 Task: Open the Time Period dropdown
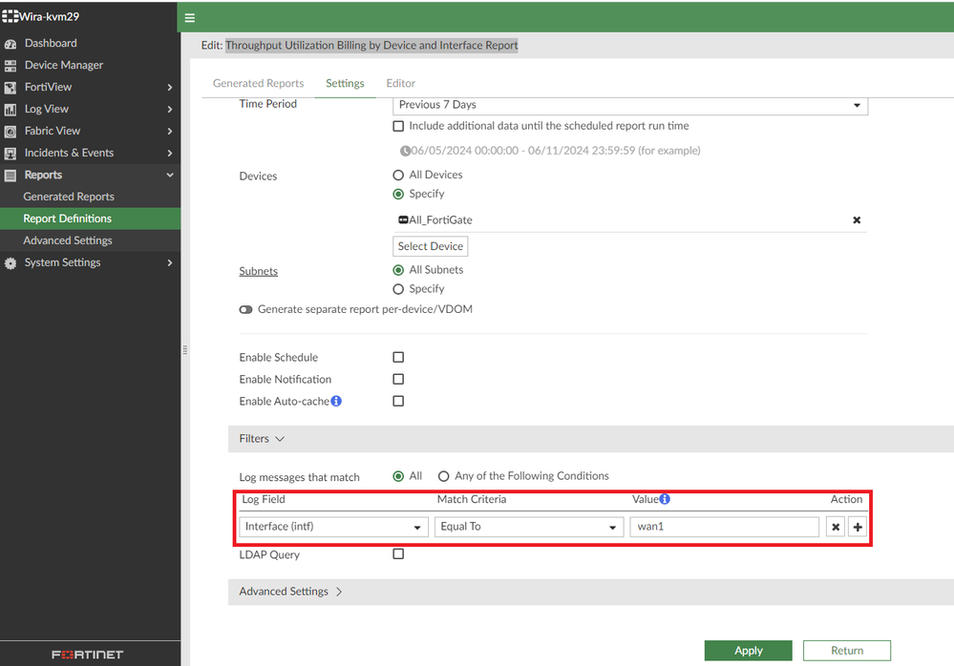[630, 105]
